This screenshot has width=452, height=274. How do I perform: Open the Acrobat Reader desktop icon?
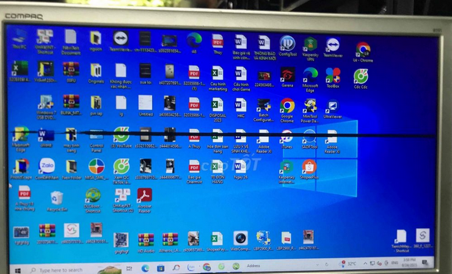click(144, 201)
